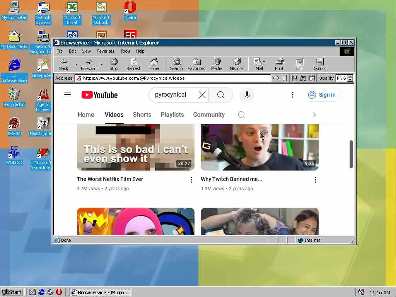Click the clipboard icon left of Quality

click(312, 78)
